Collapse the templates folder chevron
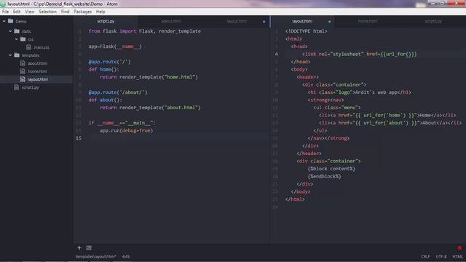Viewport: 466px width, 262px height. tap(10, 55)
